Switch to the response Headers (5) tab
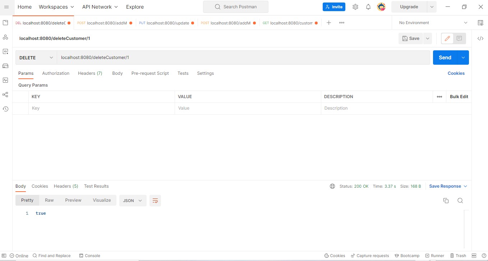This screenshot has width=488, height=261. click(x=66, y=186)
